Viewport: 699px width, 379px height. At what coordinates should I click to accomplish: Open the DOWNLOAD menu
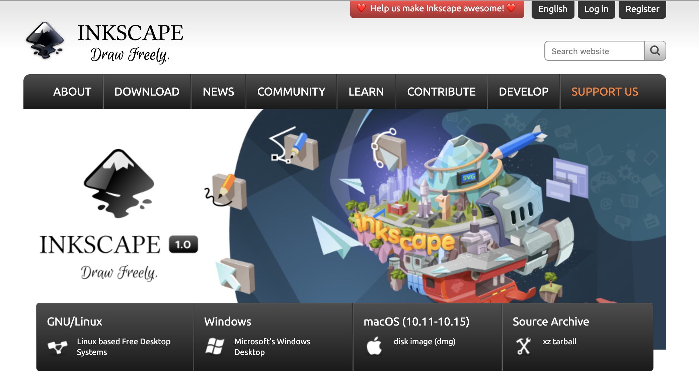pyautogui.click(x=147, y=92)
